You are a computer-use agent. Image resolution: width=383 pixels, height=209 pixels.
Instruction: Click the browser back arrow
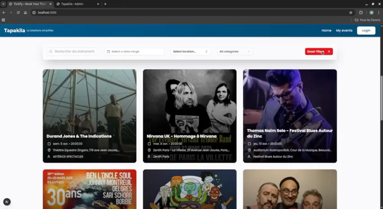4,13
